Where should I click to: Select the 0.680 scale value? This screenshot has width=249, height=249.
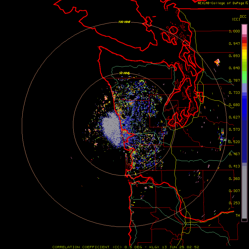click(x=234, y=105)
